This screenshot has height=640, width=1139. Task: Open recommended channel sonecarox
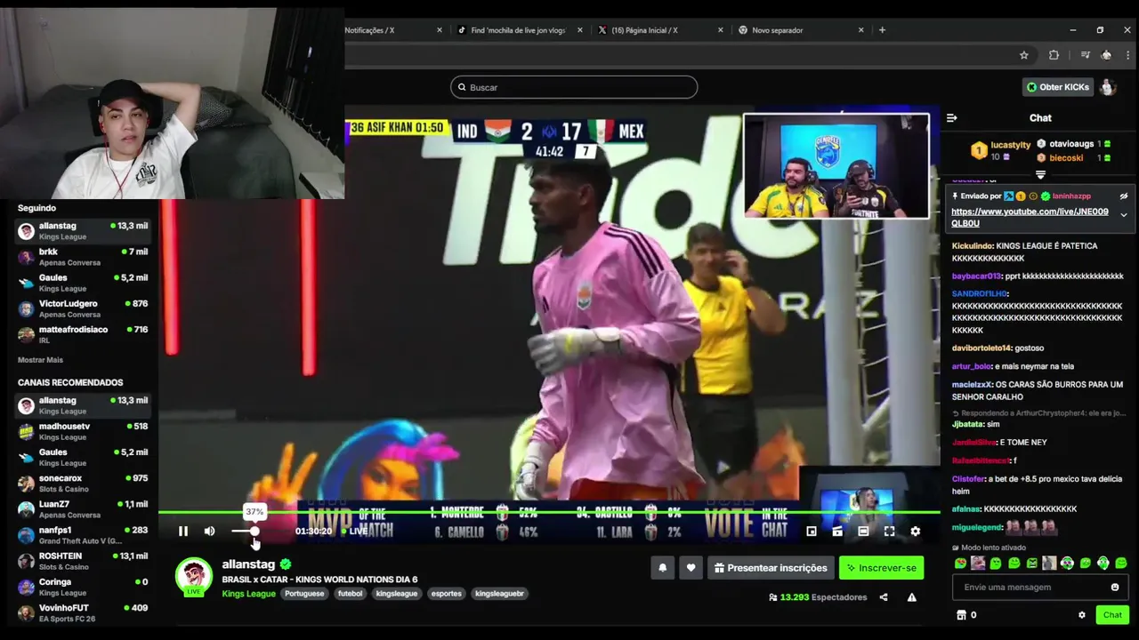point(83,484)
